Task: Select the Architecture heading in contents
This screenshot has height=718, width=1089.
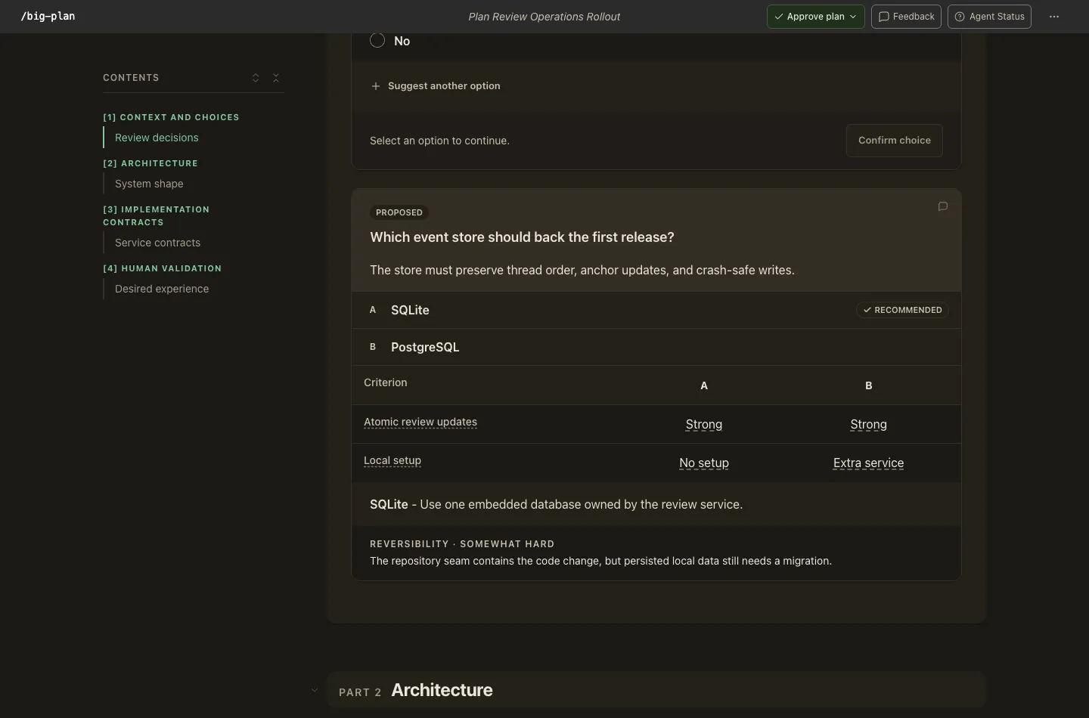Action: (150, 163)
